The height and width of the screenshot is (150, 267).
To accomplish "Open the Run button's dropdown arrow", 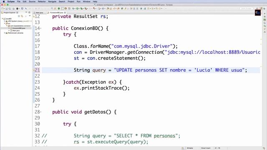I will (79, 8).
